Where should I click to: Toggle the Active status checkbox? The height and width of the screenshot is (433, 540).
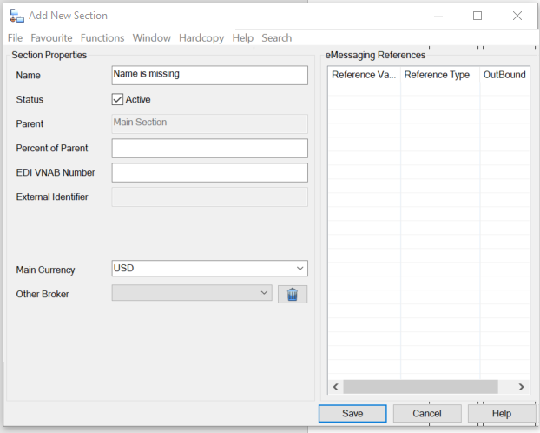[x=118, y=100]
